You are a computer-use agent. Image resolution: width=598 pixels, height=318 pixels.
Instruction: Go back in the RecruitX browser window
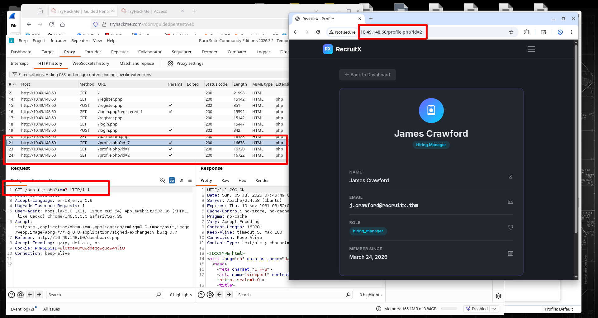(x=296, y=32)
